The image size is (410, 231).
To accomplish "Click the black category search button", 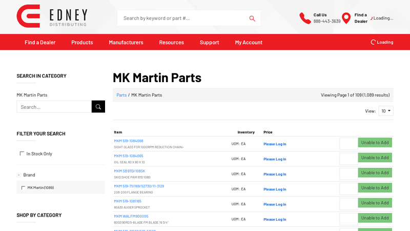I will (98, 107).
